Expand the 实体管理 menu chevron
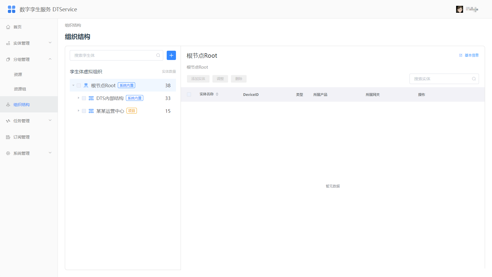Image resolution: width=492 pixels, height=277 pixels. 50,43
